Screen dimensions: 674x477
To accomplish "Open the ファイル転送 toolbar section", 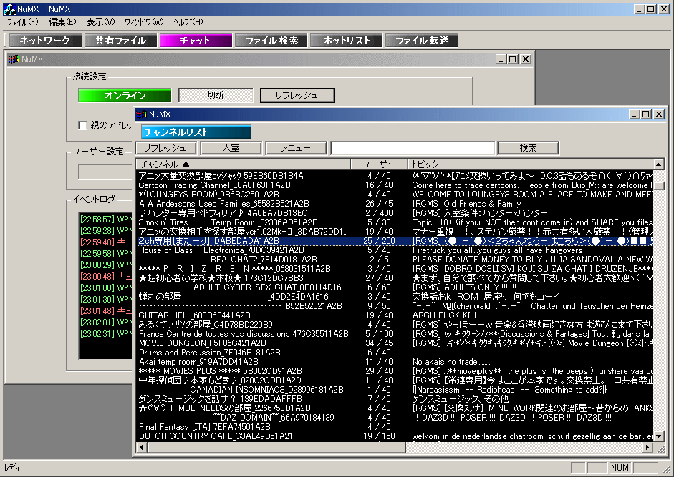I will (422, 41).
